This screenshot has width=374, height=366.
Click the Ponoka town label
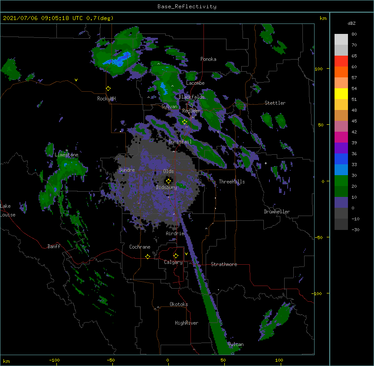208,59
